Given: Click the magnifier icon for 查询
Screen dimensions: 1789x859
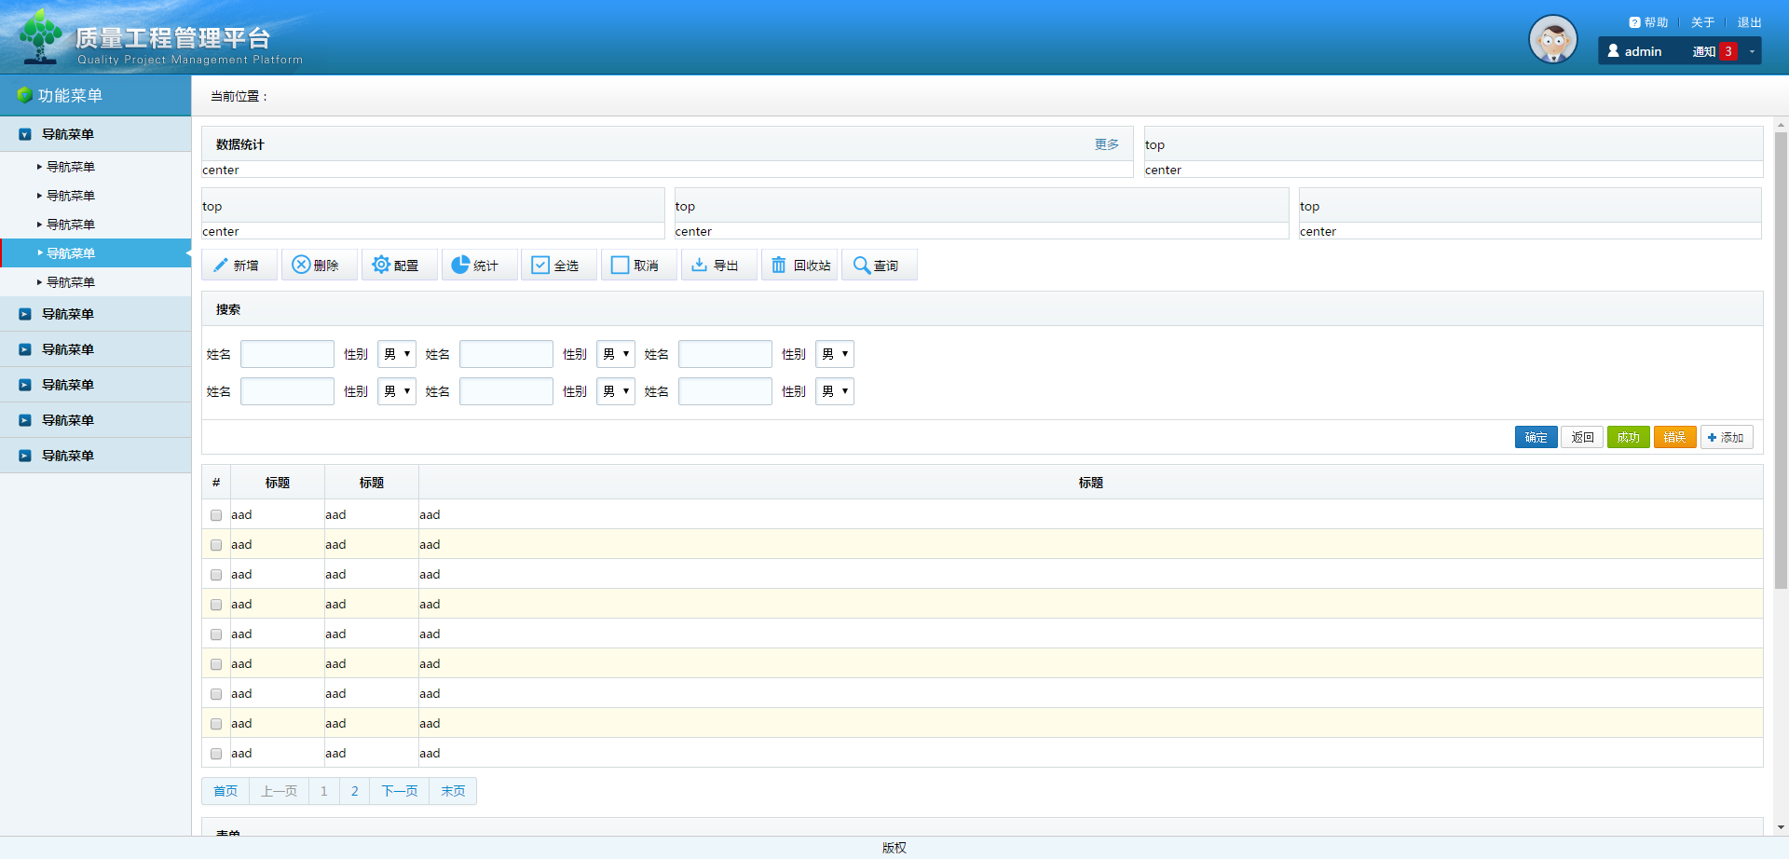Looking at the screenshot, I should coord(861,266).
